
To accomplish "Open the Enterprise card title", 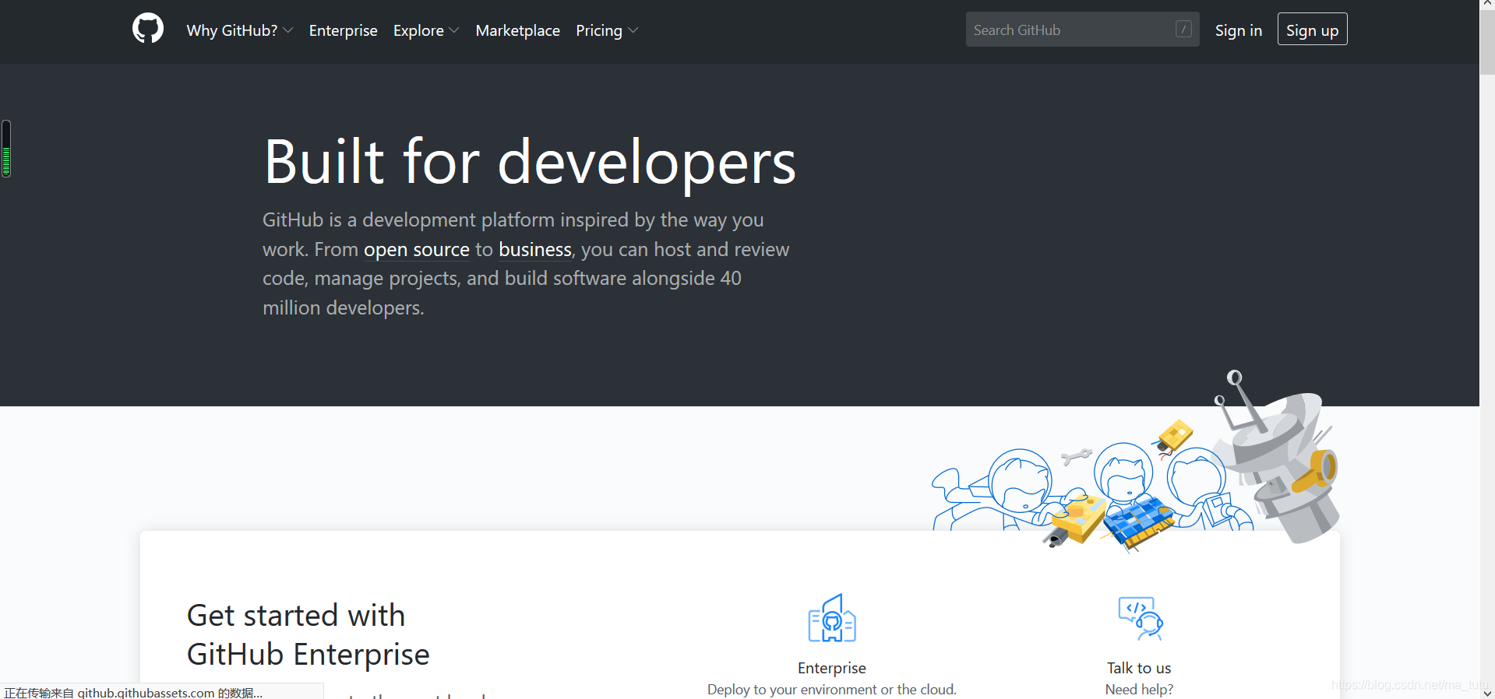I will tap(832, 668).
